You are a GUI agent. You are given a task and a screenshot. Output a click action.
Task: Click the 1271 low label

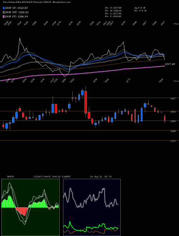coord(129,80)
